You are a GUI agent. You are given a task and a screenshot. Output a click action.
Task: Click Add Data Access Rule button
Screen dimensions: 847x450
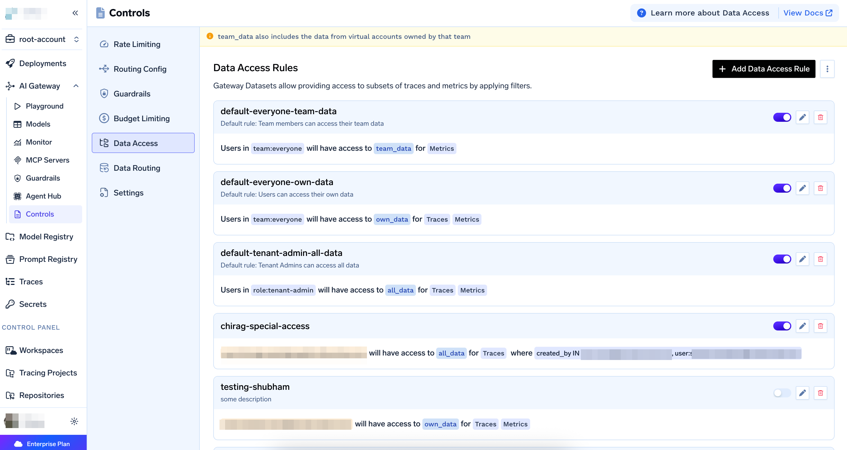[763, 69]
